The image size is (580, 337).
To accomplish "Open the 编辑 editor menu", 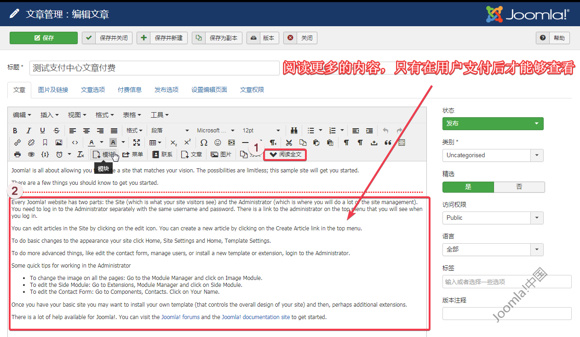I will (22, 115).
